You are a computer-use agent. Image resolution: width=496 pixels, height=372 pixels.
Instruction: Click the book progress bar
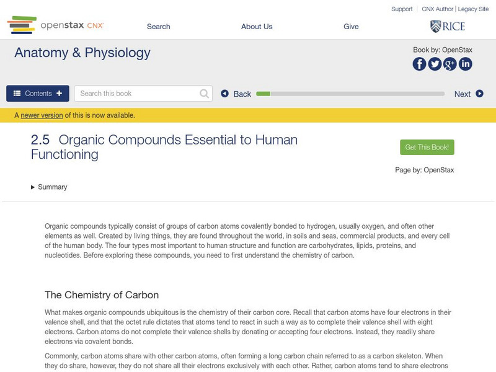tap(350, 94)
